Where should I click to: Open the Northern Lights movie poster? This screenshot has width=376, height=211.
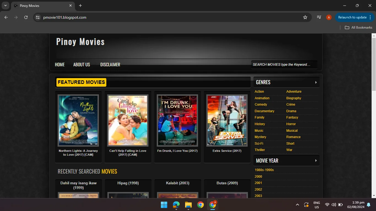click(78, 120)
